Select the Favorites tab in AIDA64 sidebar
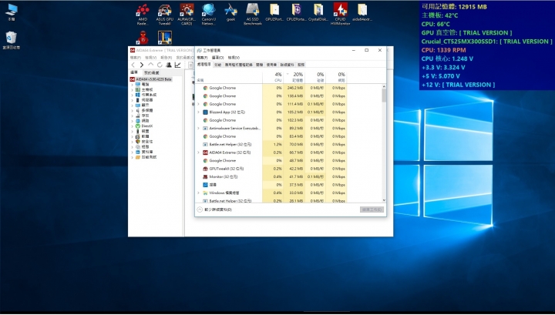Screen dimensions: 555x315 point(152,72)
